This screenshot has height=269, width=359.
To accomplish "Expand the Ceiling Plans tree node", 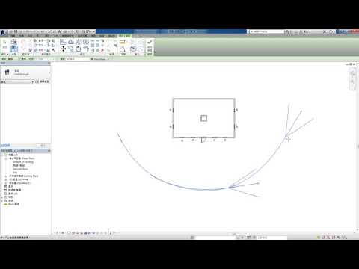I will click(x=6, y=176).
